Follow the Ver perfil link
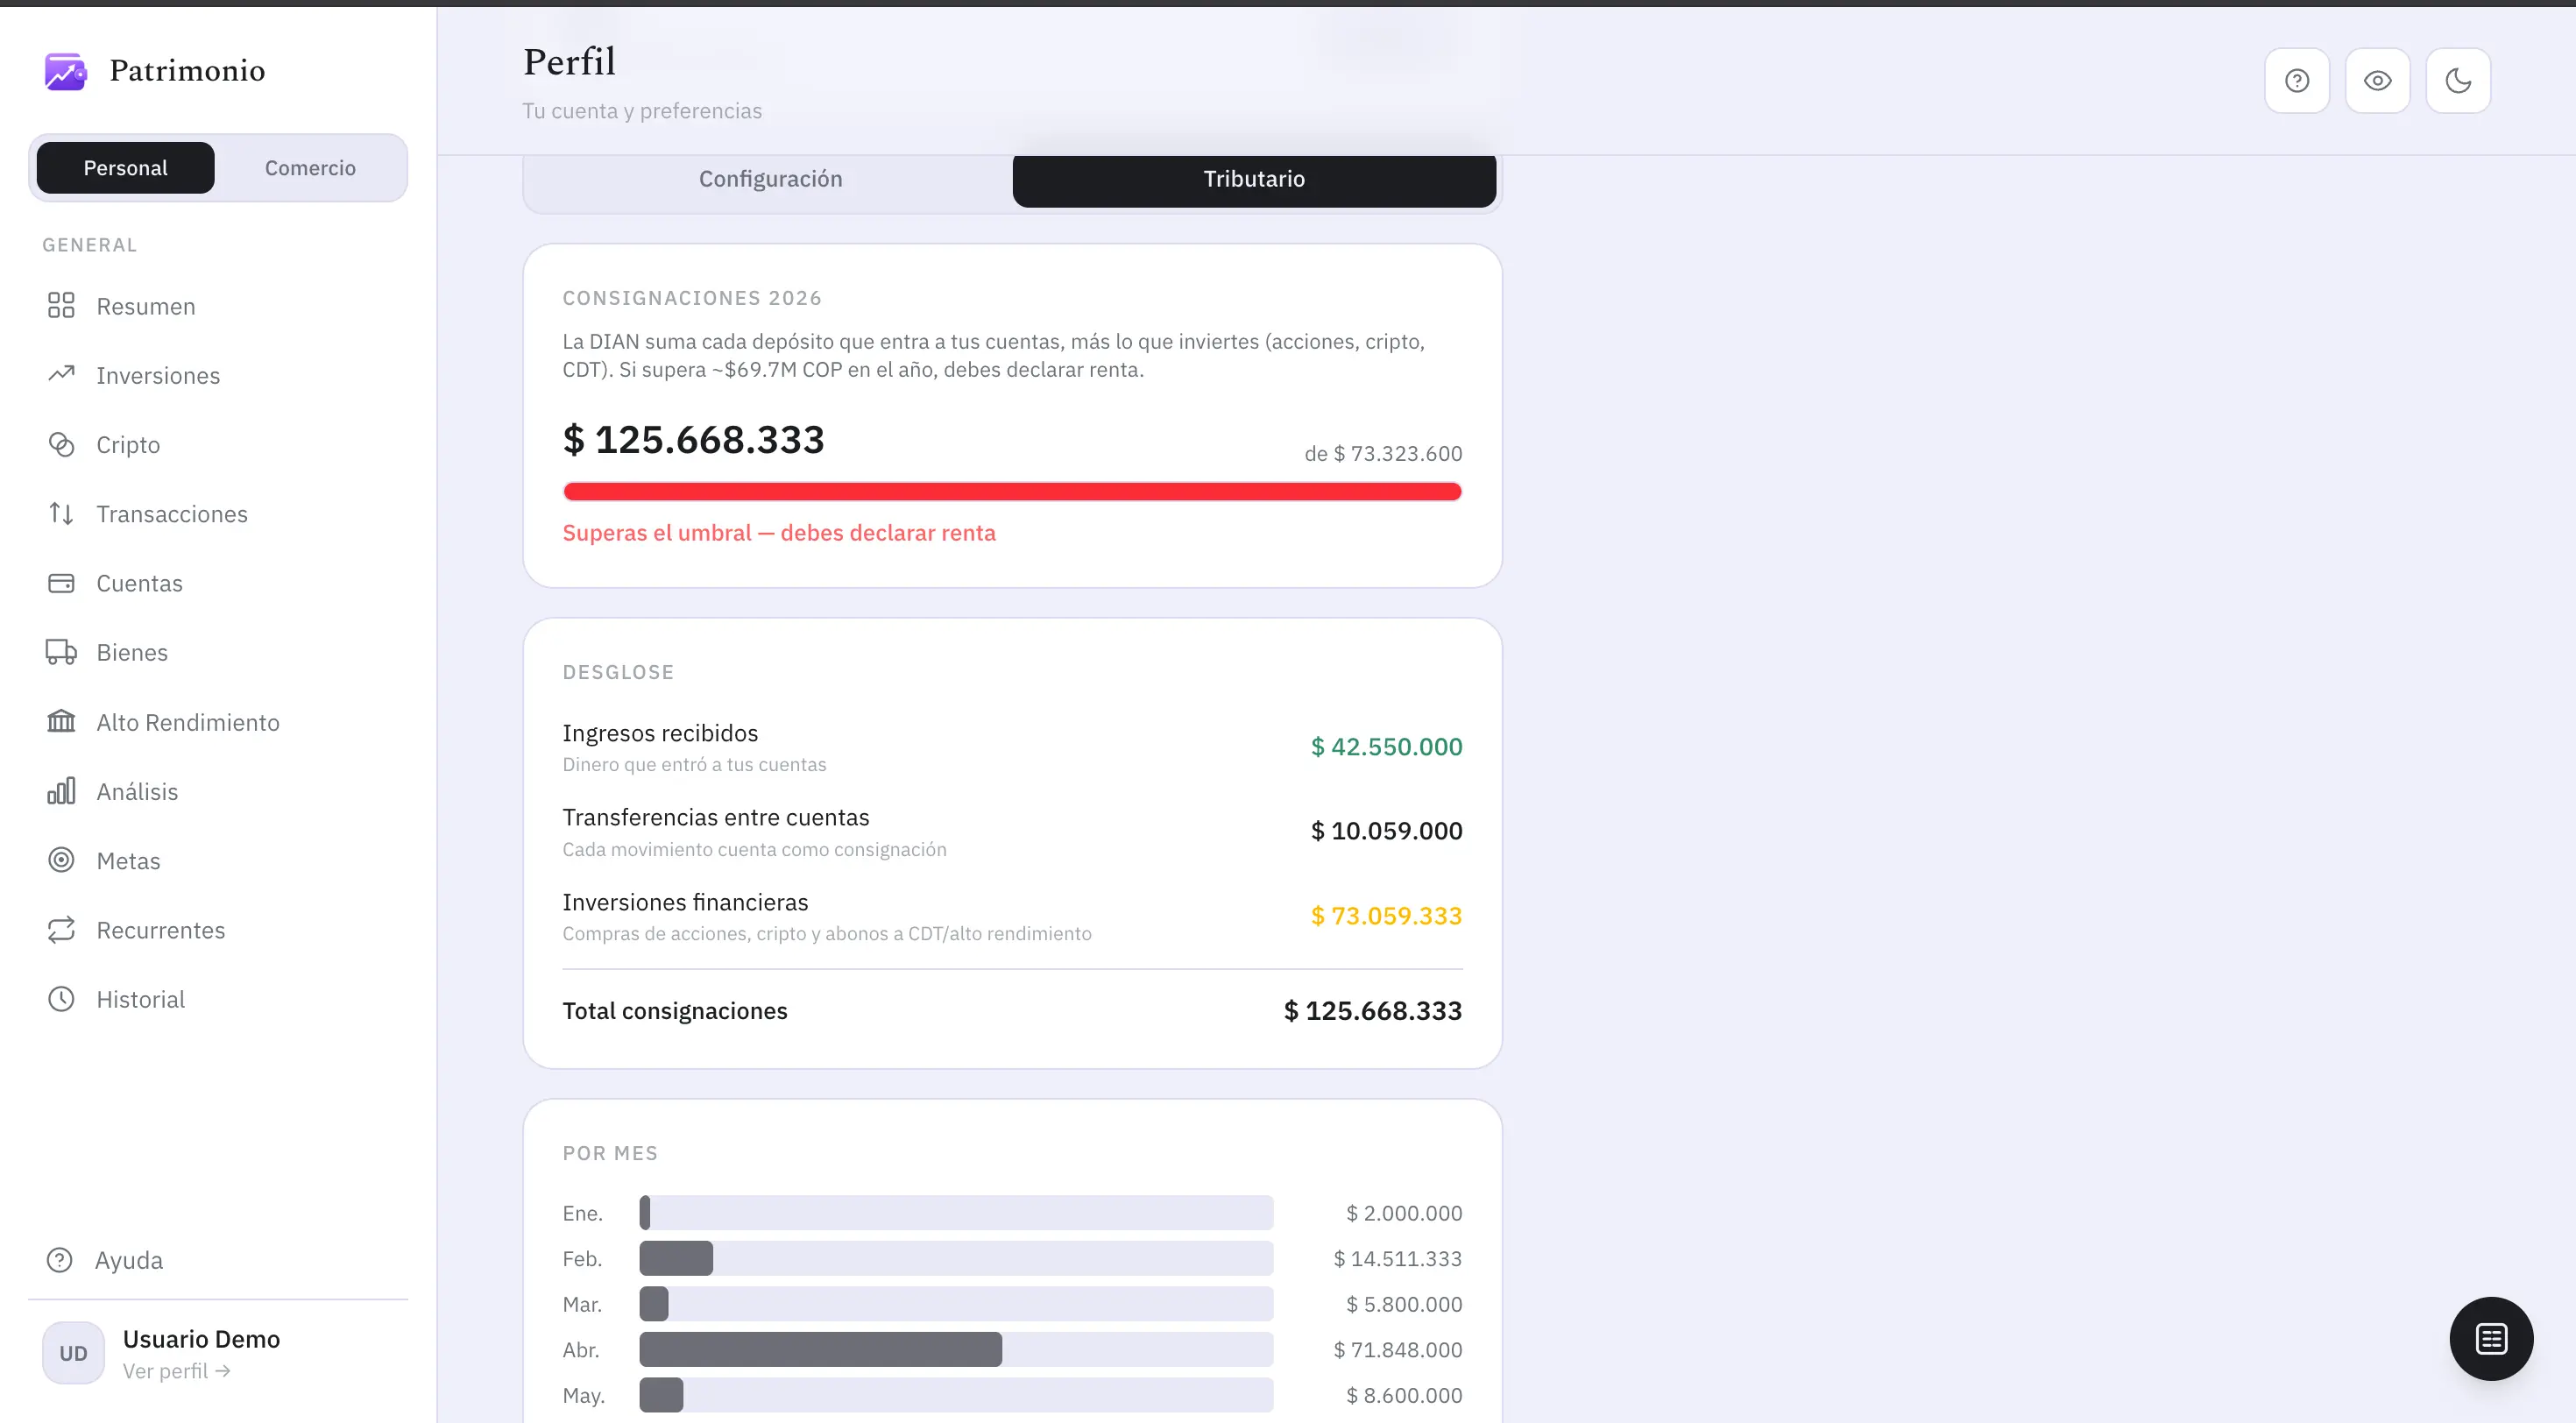 coord(177,1371)
